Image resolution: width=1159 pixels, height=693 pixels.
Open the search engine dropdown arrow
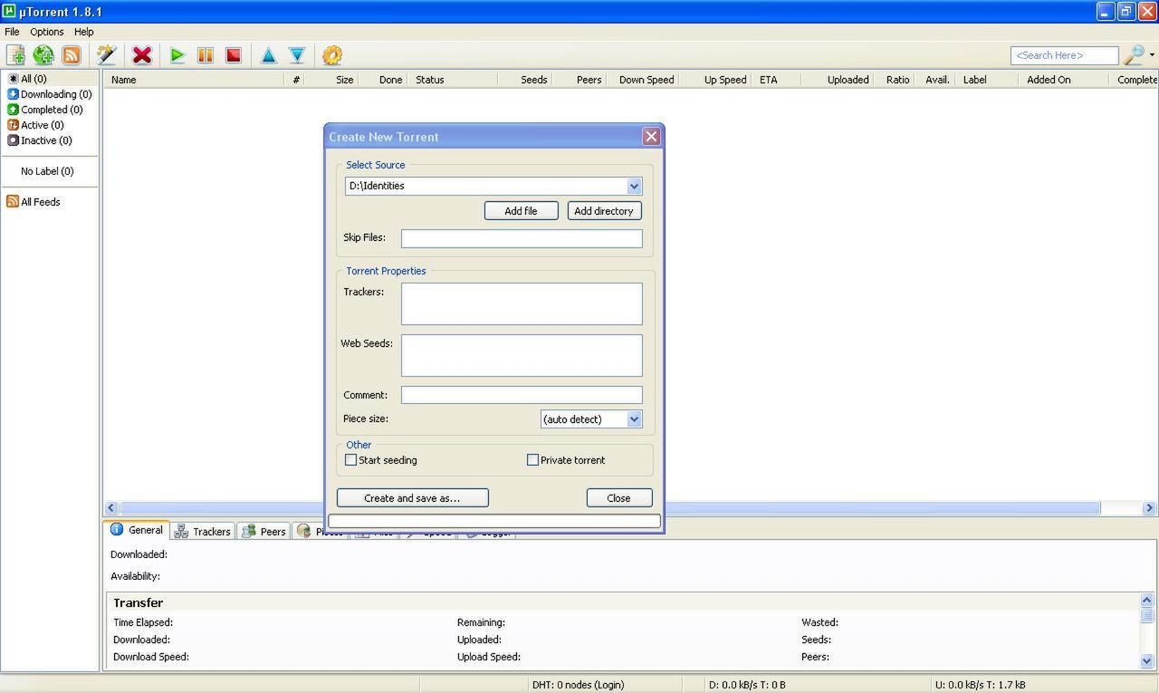pos(1152,55)
